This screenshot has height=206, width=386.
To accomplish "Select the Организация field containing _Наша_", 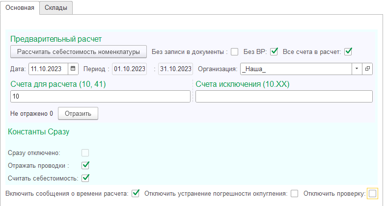I will pos(296,69).
